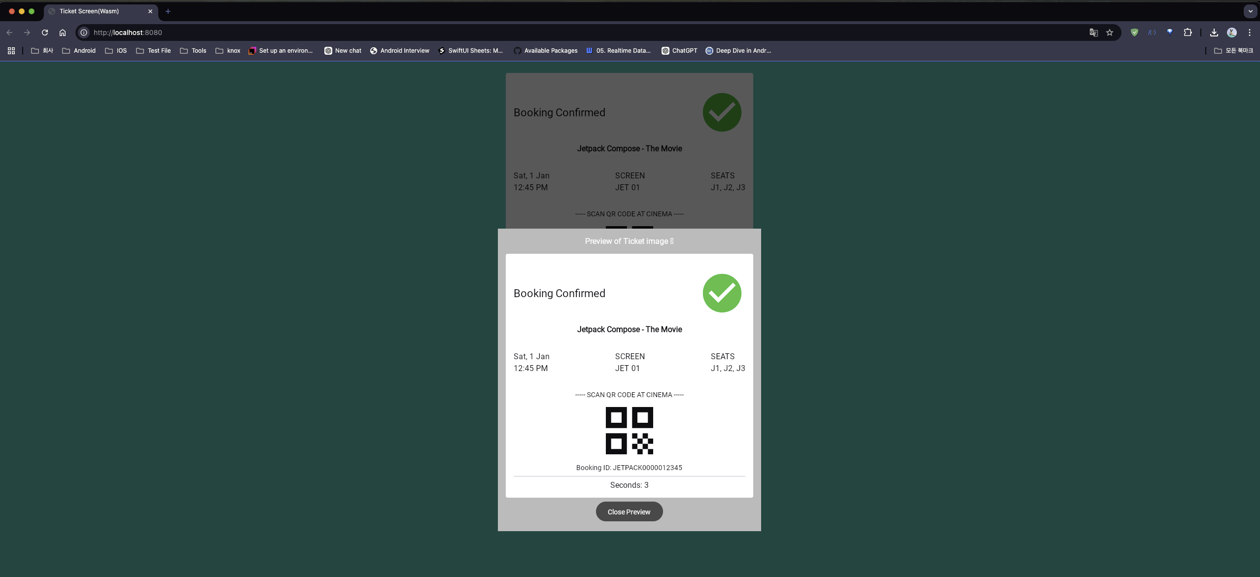Click the dimmed checkmark on background ticket
The height and width of the screenshot is (577, 1260).
click(x=722, y=112)
